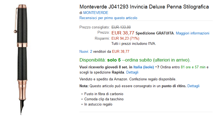Image resolution: width=217 pixels, height=117 pixels.
Task: Click the small arrow beside Italia (isole)
Action: coord(156,67)
